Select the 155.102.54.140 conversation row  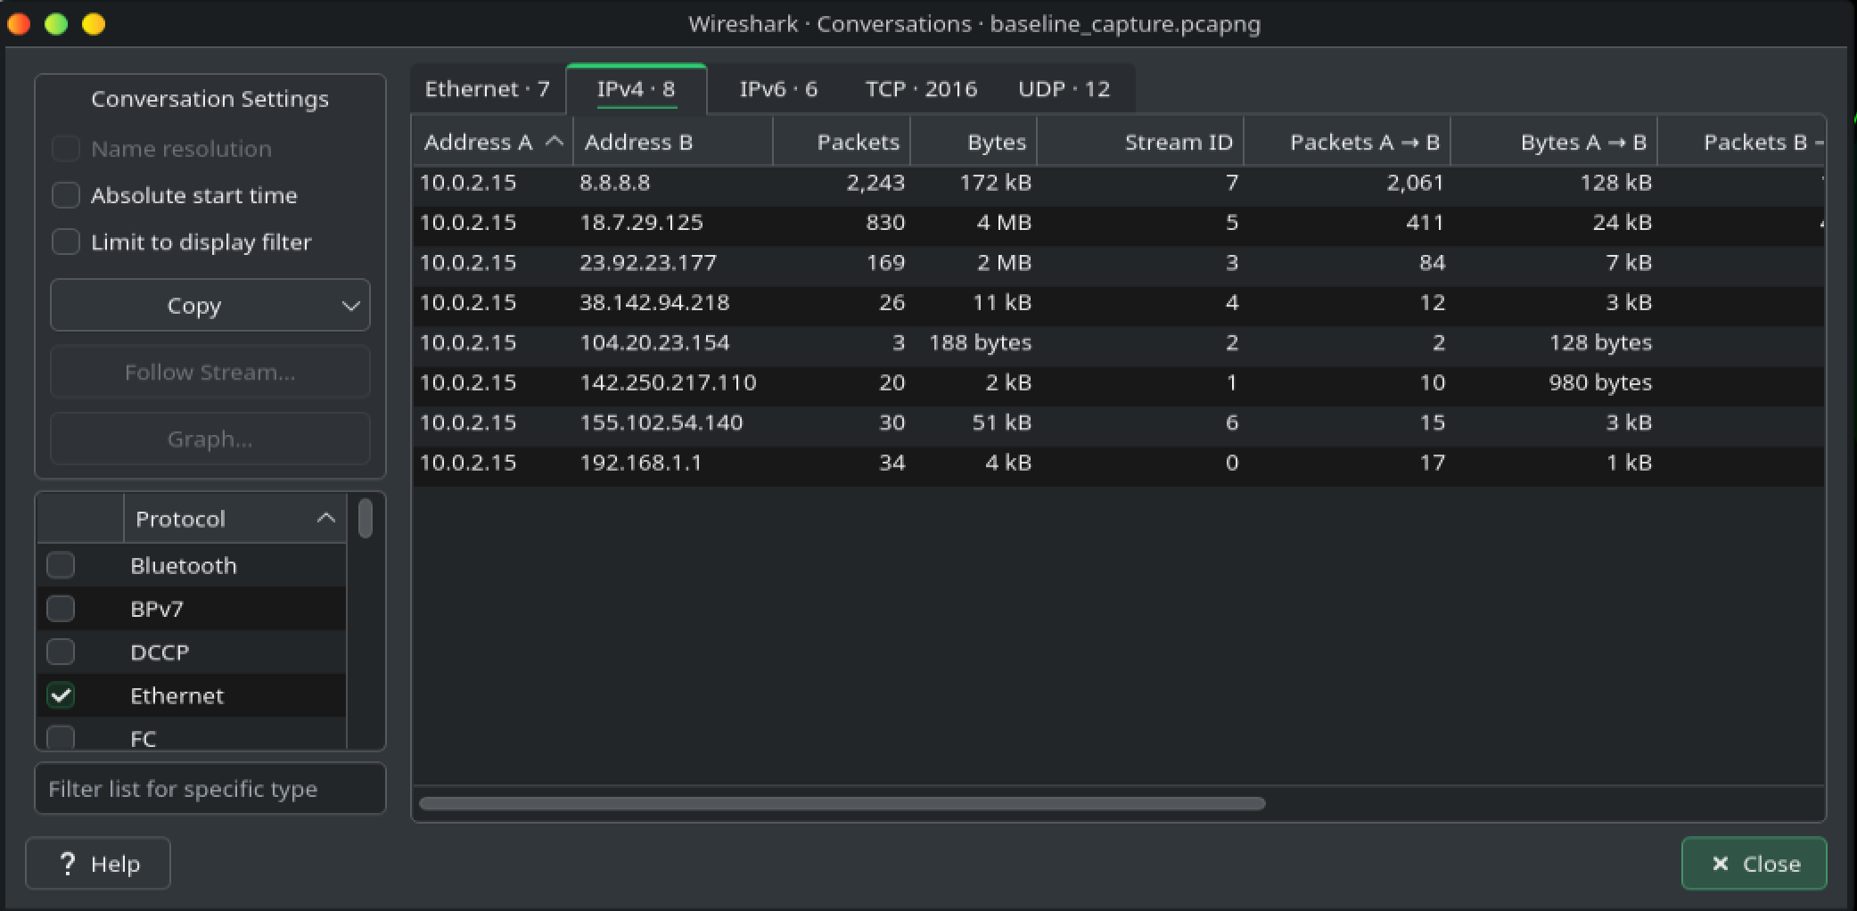click(x=1118, y=423)
